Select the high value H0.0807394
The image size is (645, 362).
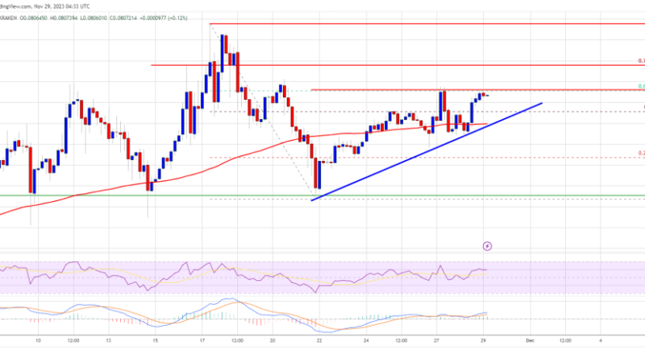pos(64,18)
